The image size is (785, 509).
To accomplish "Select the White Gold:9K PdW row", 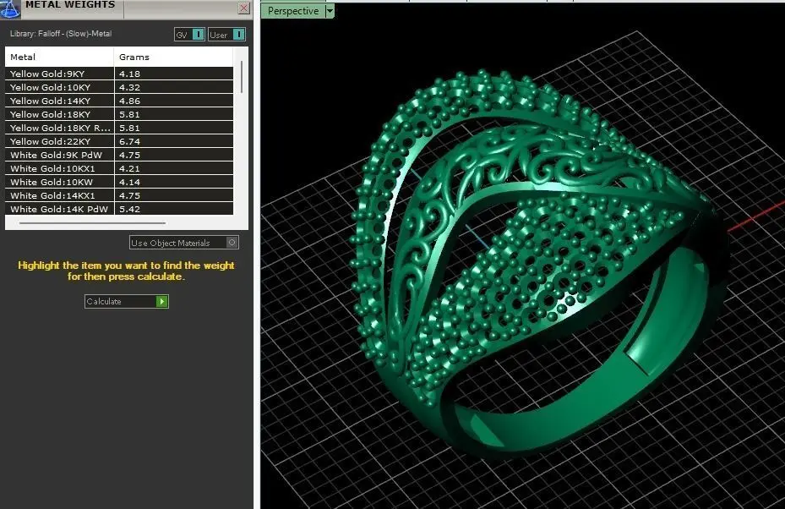I will [119, 155].
